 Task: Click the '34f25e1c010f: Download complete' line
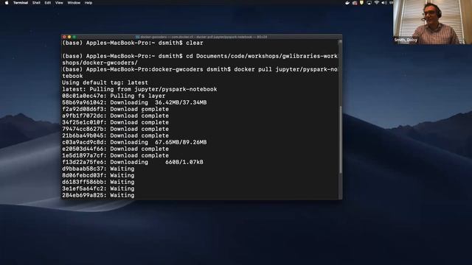[115, 122]
